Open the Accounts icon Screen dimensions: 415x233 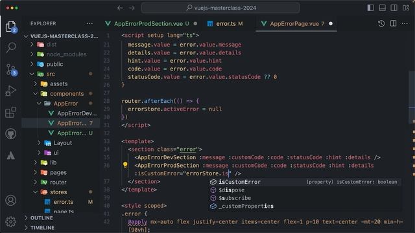coord(10,201)
